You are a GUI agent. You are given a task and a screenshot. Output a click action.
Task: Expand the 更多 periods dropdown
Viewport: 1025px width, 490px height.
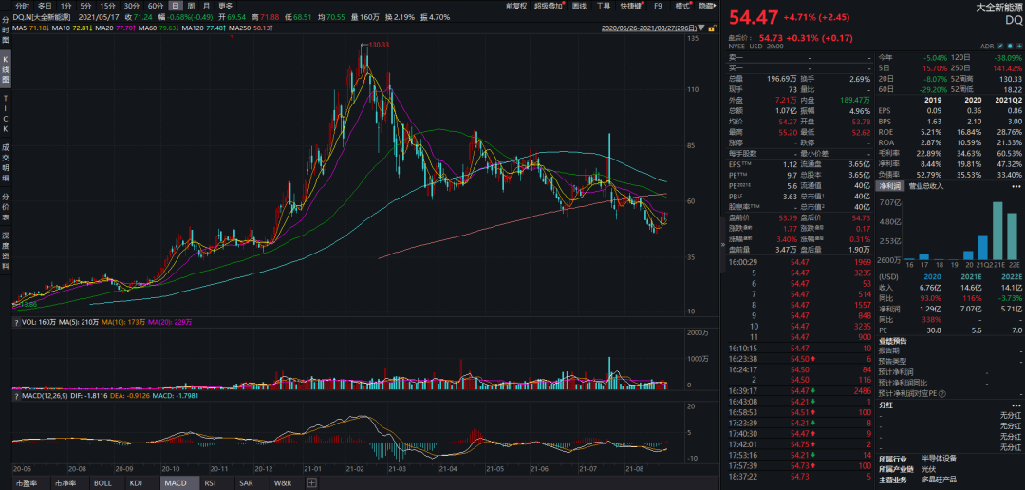coord(225,6)
